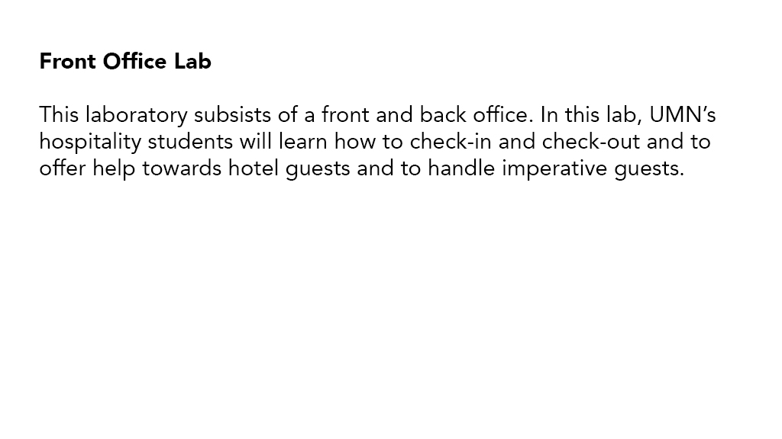782x439 pixels.
Task: Click the word 'students'
Action: pos(190,141)
